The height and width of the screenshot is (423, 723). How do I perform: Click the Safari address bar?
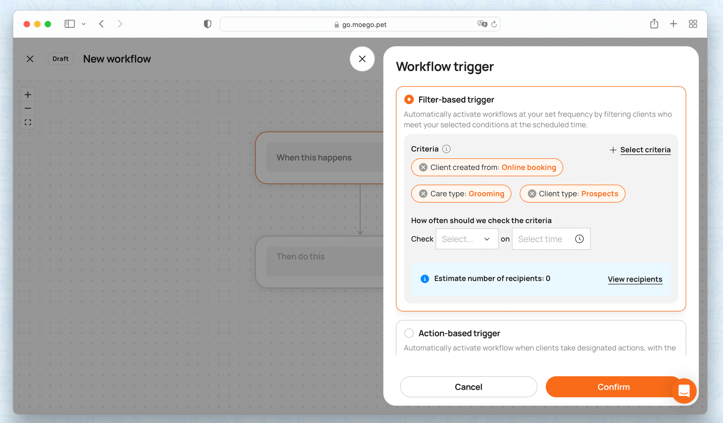(x=360, y=24)
